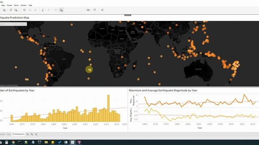
Task: Click the Avg Magnitude axis label
Action: 131,115
